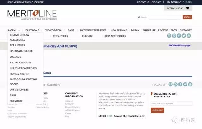Choose Home & Kitchen in dropdown
The width and height of the screenshot is (202, 129).
tap(20, 74)
